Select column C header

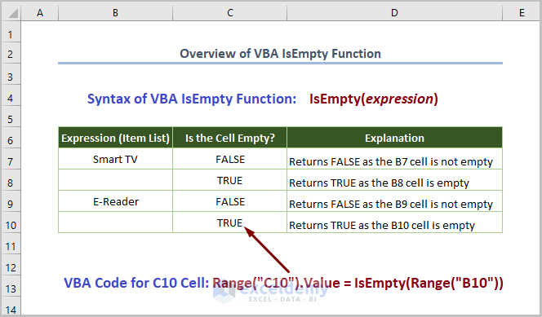[230, 13]
